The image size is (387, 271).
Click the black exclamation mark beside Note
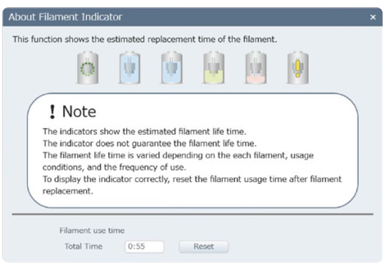(52, 111)
